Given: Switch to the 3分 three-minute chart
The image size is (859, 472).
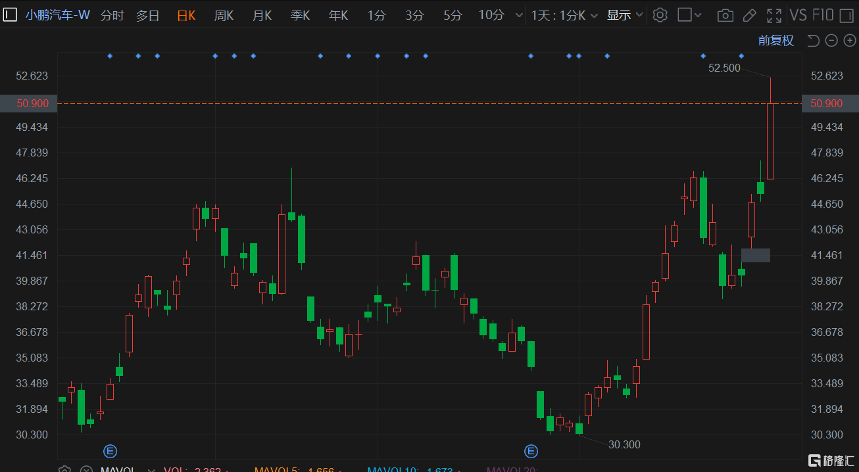Looking at the screenshot, I should (x=415, y=15).
